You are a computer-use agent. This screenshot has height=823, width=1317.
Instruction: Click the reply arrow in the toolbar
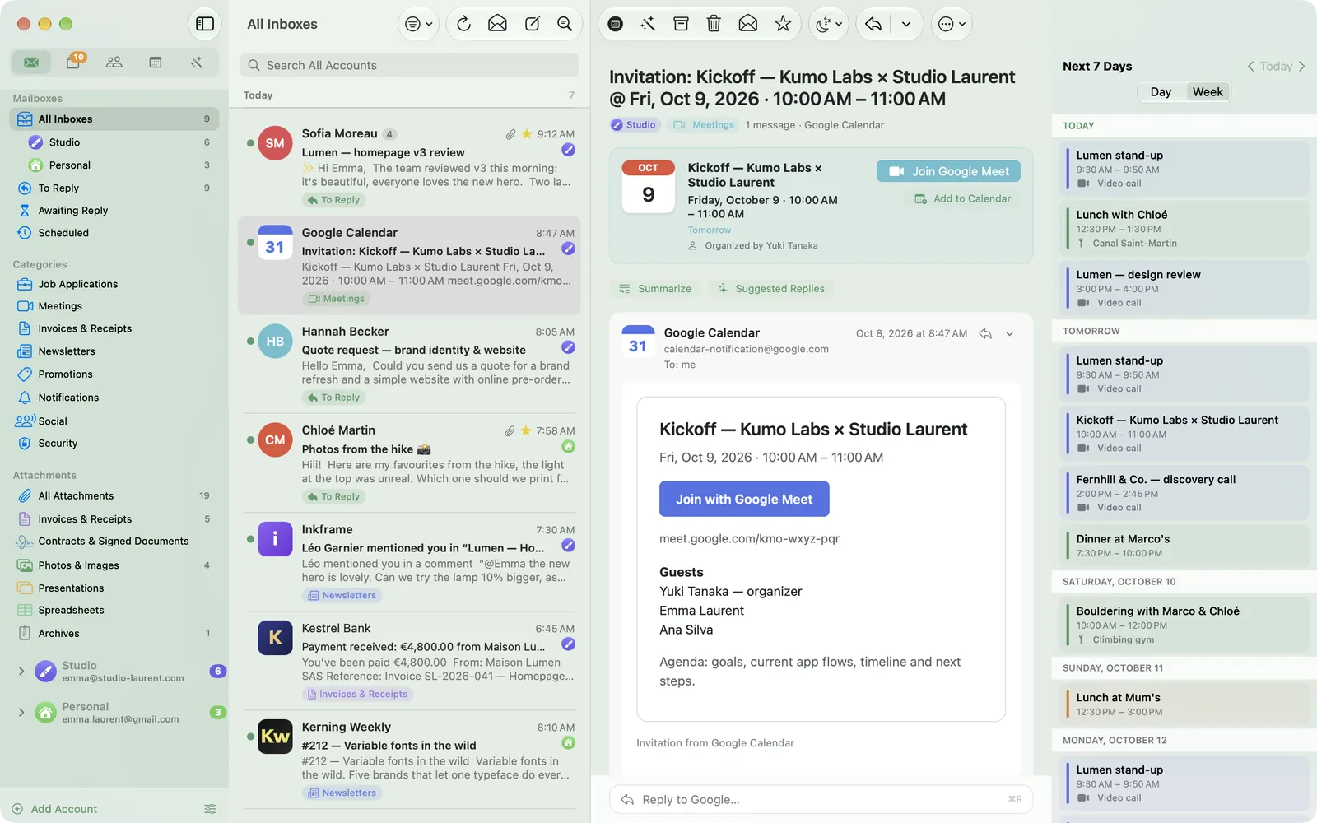coord(873,24)
